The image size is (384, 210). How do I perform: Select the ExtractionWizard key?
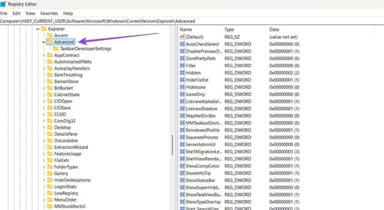(x=71, y=147)
